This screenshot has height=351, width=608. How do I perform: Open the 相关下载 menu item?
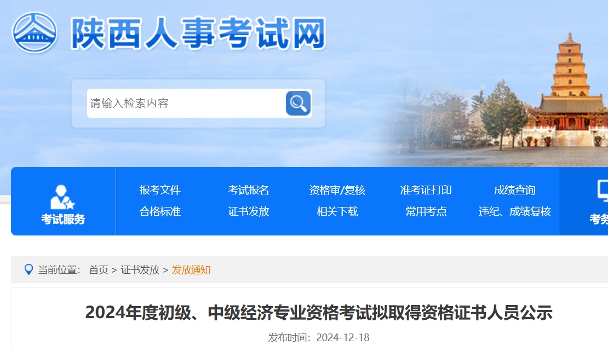click(x=337, y=211)
